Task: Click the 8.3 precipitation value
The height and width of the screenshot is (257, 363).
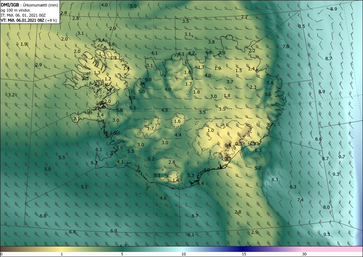Action: pyautogui.click(x=275, y=179)
